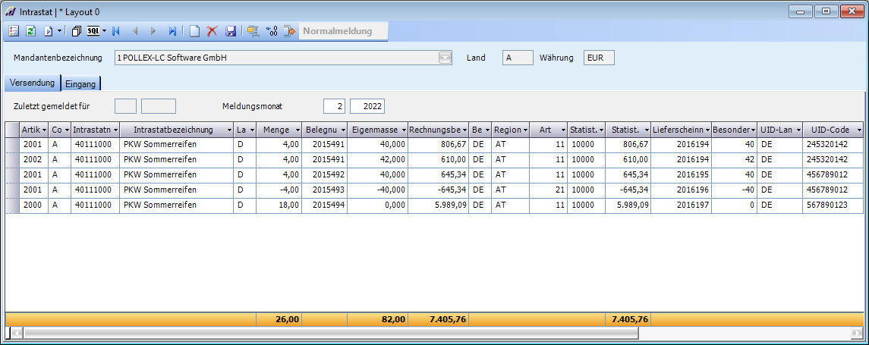This screenshot has height=345, width=869.
Task: Click the copy windows icon in toolbar
Action: [x=76, y=31]
